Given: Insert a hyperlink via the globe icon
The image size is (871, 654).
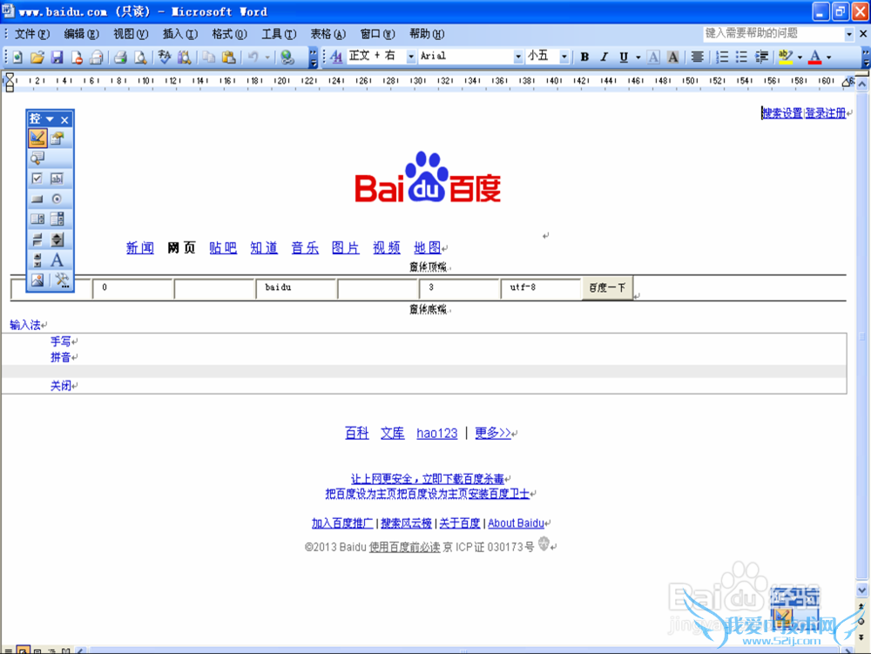Looking at the screenshot, I should (287, 57).
